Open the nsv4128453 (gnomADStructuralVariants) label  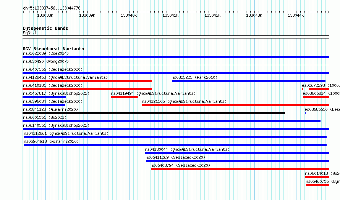[65, 77]
